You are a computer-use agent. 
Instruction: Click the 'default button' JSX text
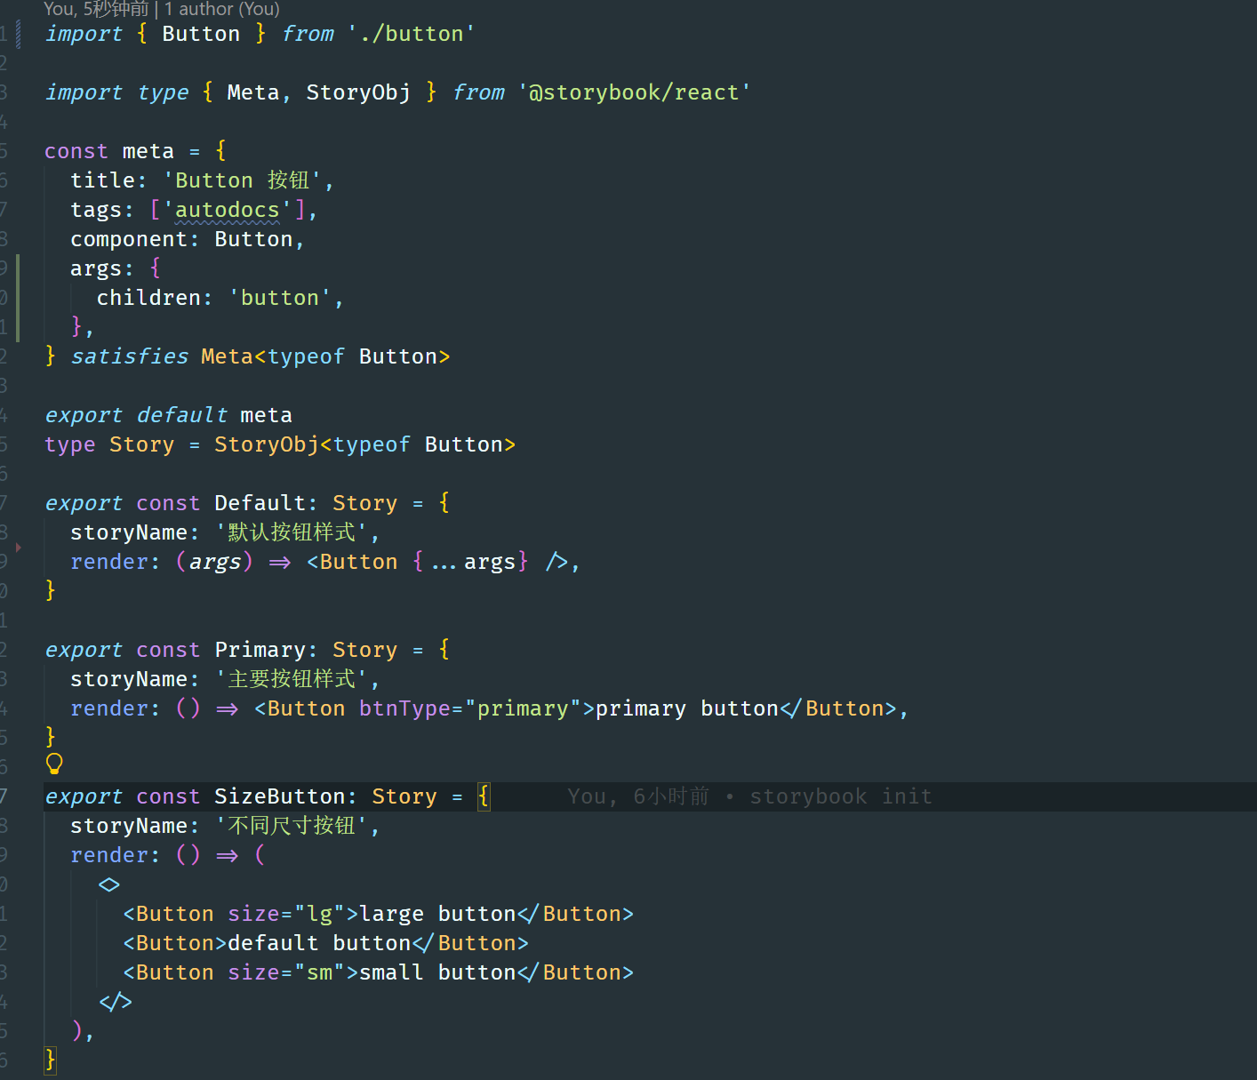point(319,943)
